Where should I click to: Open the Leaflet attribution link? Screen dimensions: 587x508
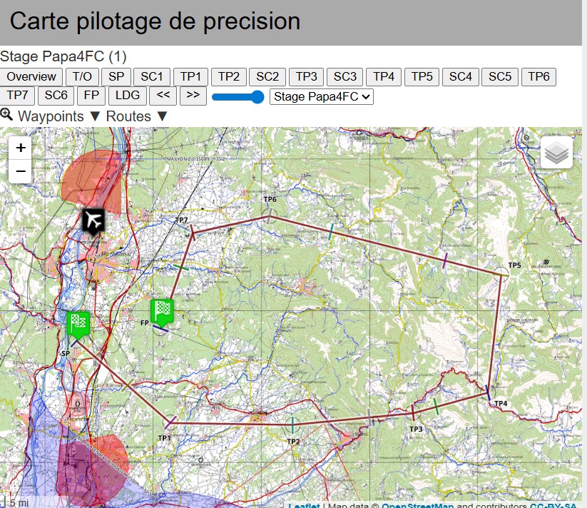[x=304, y=505]
